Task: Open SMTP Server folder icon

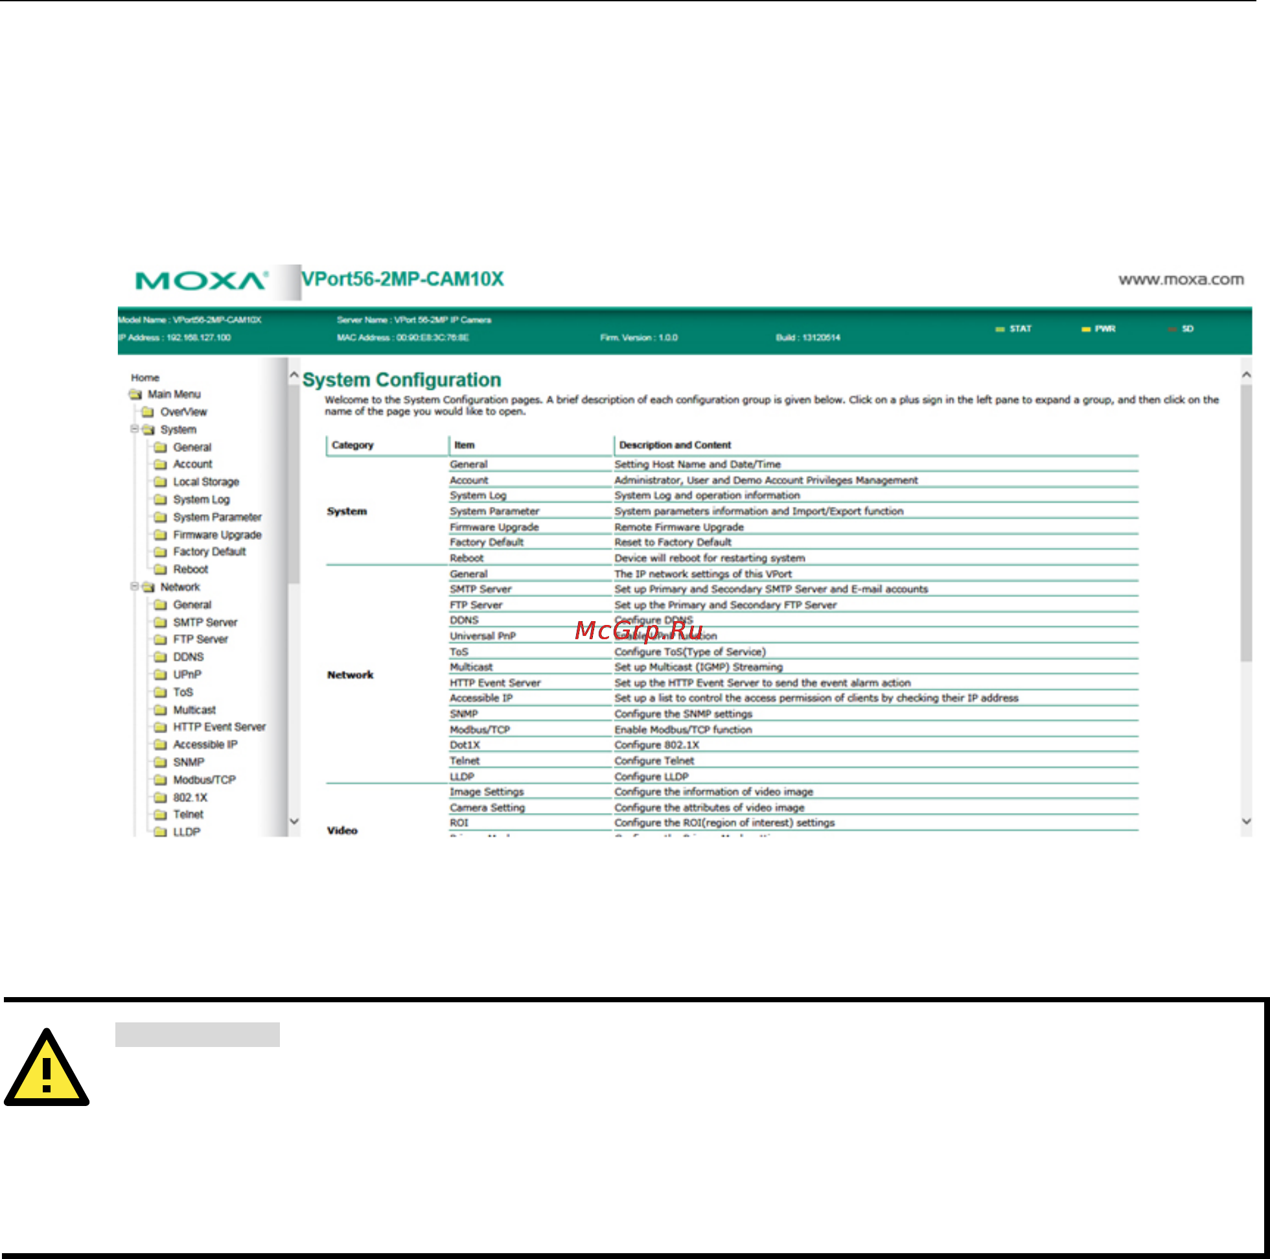Action: 161,622
